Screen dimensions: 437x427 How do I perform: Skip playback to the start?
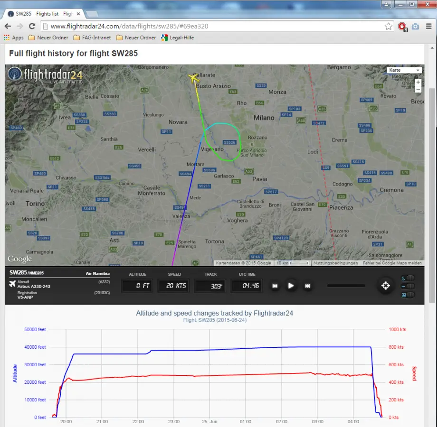[275, 286]
